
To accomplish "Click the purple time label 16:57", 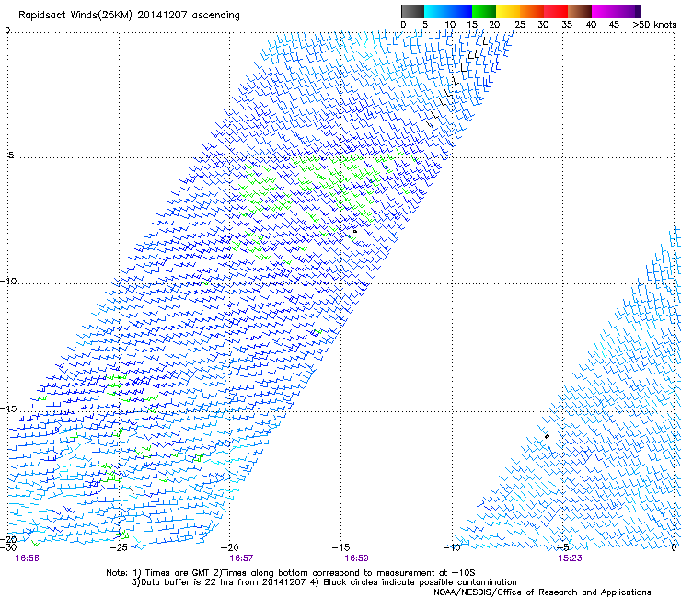I will [241, 558].
